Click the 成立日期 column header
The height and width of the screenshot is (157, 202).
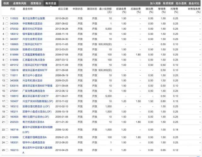63,9
